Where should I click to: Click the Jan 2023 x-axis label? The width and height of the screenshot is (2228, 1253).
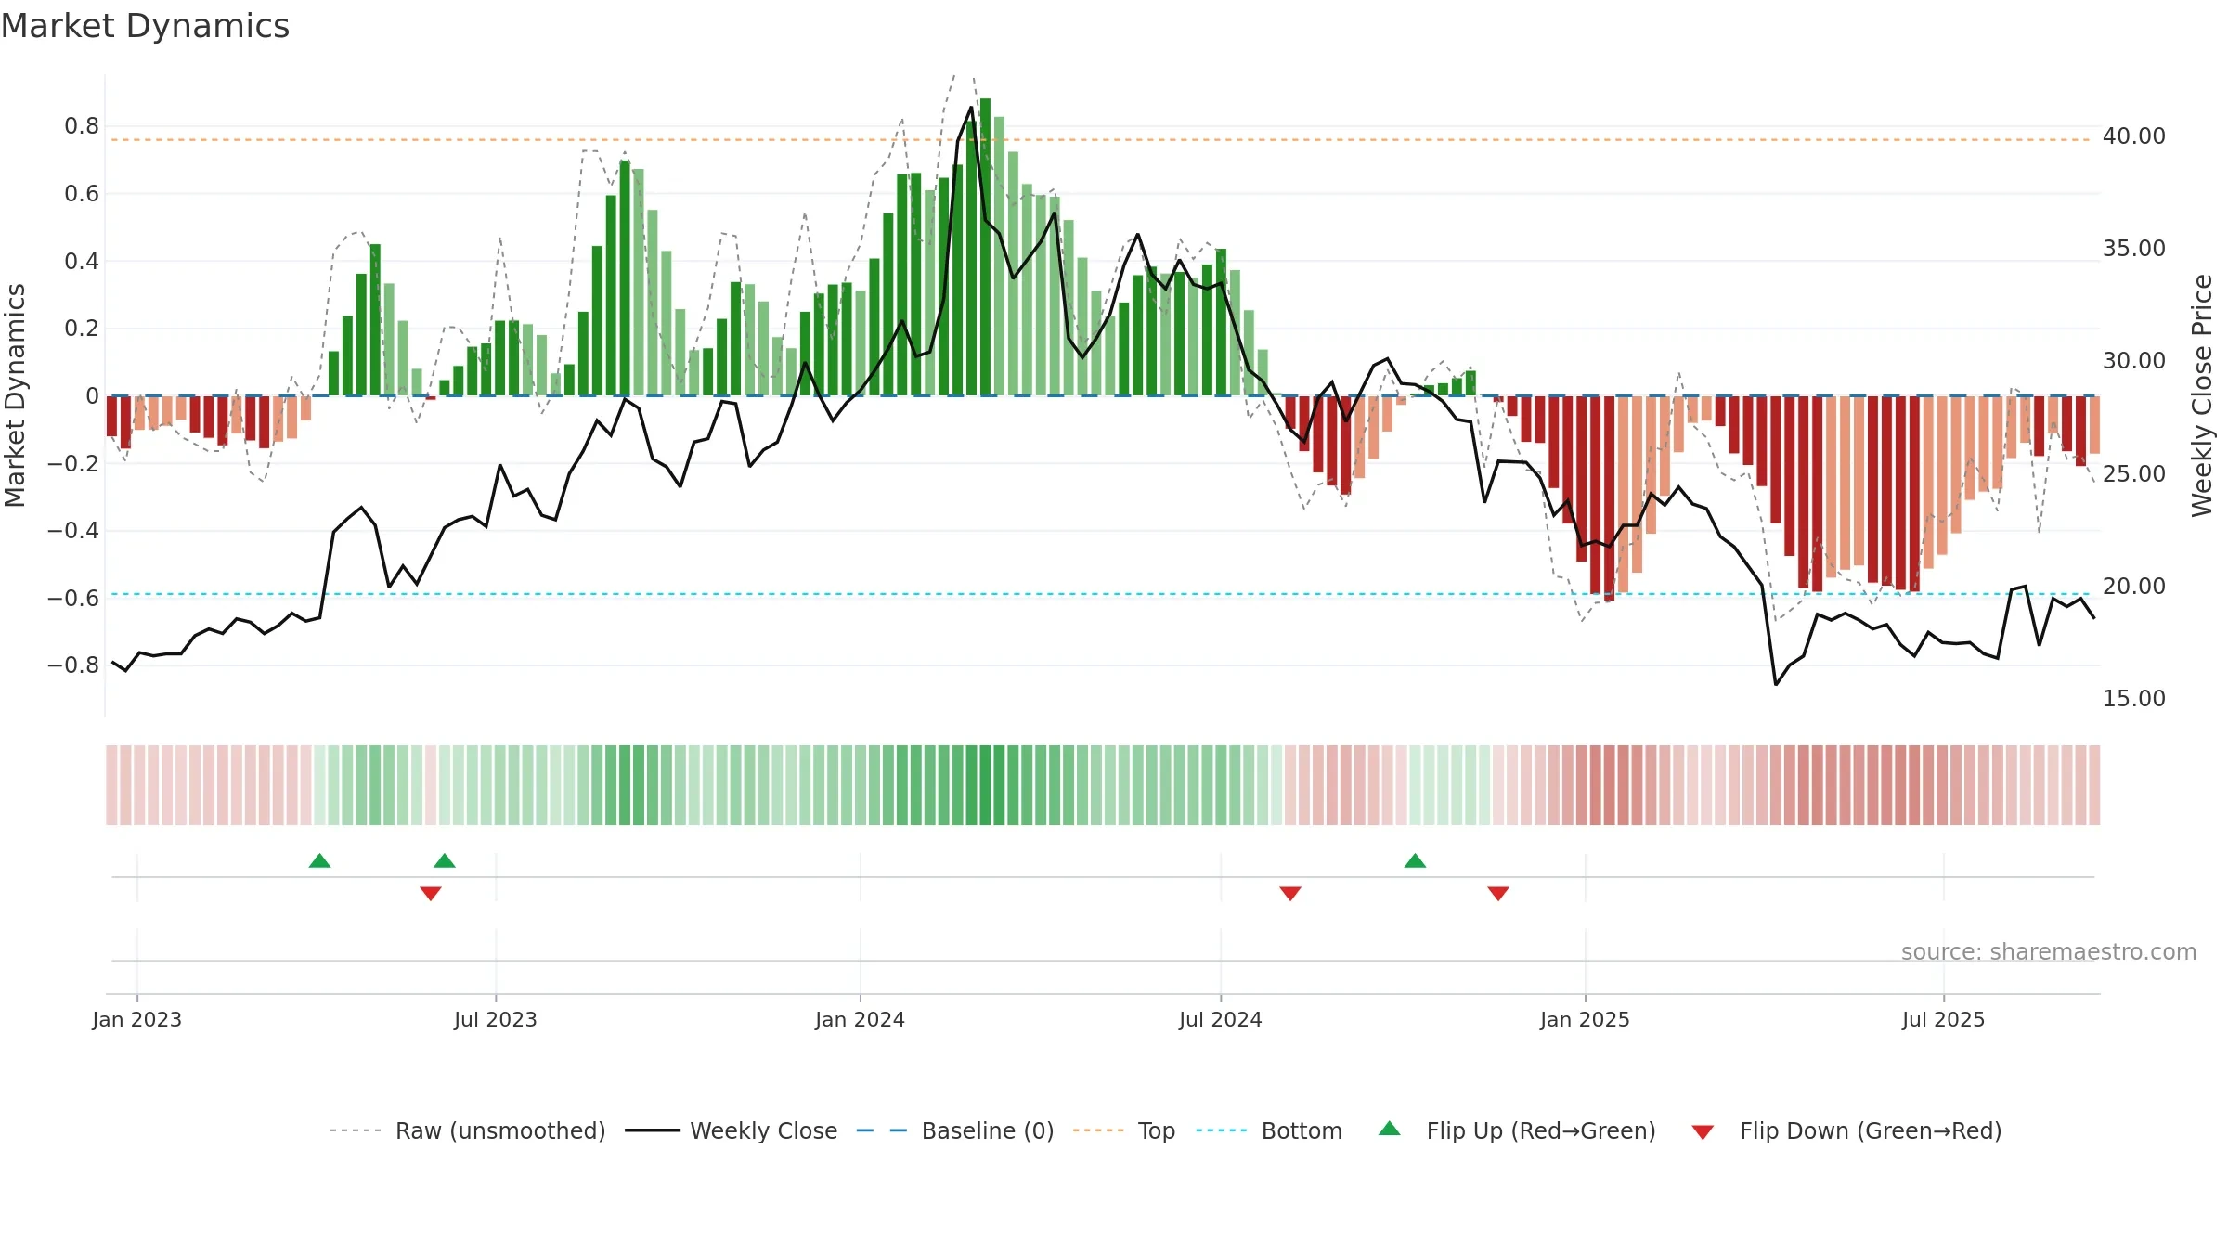click(x=137, y=1019)
